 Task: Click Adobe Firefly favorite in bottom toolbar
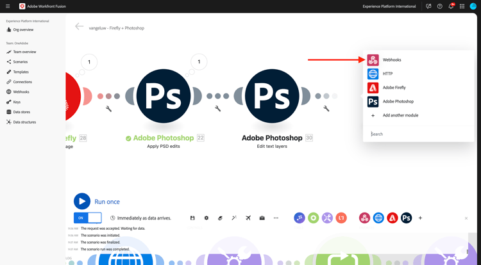(392, 218)
